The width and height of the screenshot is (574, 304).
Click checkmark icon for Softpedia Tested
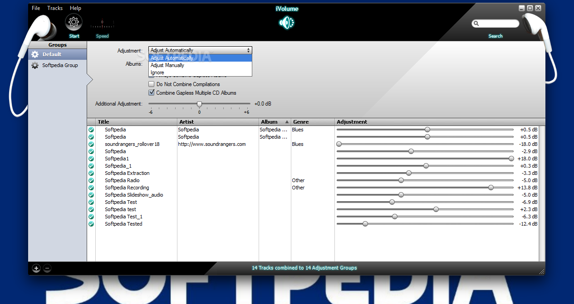[91, 224]
